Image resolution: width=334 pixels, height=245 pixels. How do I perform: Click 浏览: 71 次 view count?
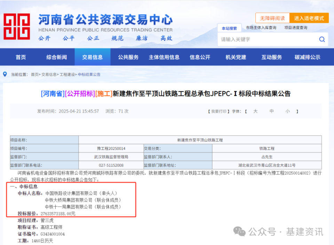pyautogui.click(x=117, y=111)
